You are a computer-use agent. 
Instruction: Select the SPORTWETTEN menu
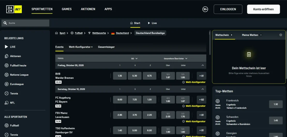click(42, 9)
